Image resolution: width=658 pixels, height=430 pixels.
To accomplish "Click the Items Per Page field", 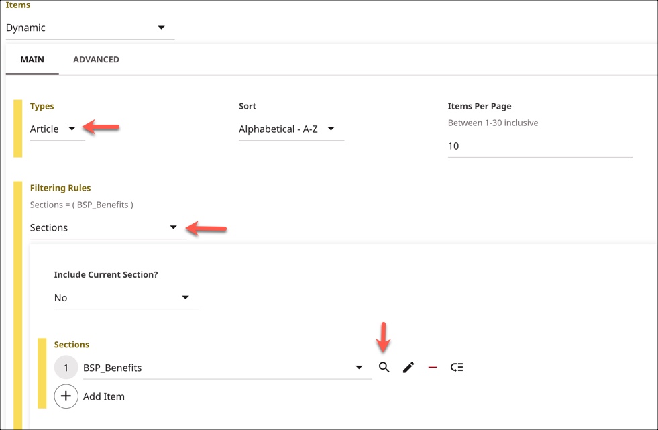I will tap(540, 146).
